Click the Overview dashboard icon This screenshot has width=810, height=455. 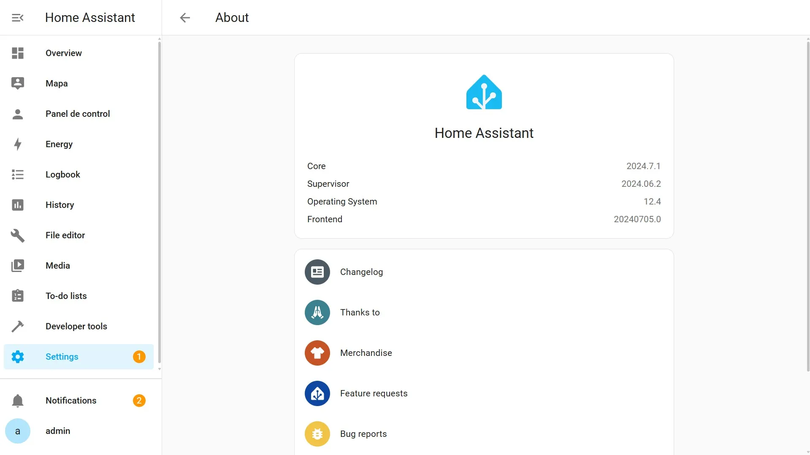18,53
